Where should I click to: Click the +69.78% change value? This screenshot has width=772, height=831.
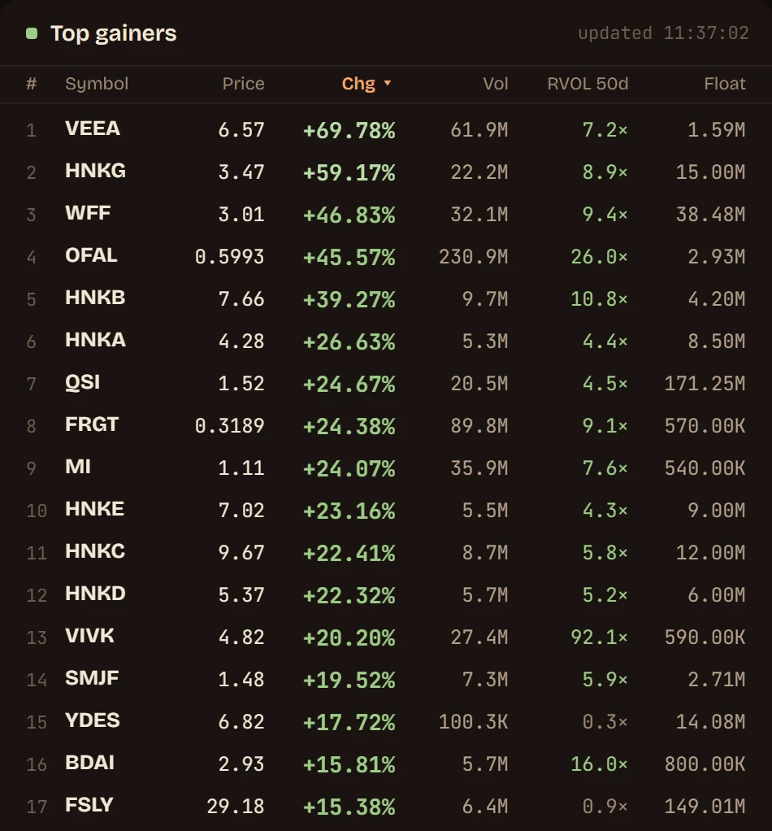[349, 130]
